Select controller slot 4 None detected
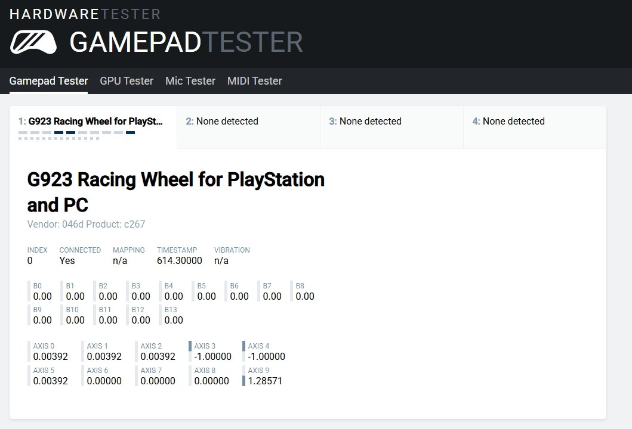The width and height of the screenshot is (632, 429). pos(508,122)
